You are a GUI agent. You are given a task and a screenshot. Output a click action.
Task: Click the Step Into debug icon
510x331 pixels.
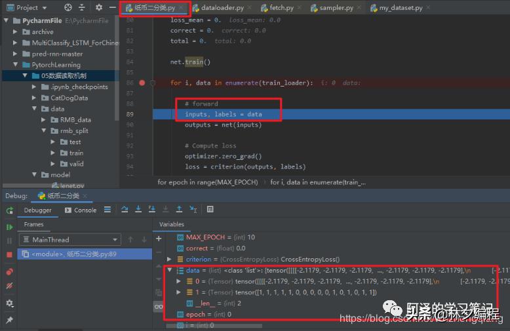[x=138, y=210]
